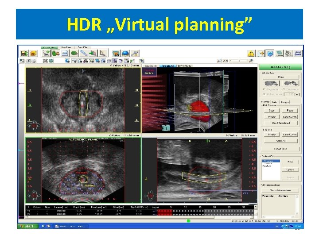Image resolution: width=319 pixels, height=239 pixels.
Task: Click the yellow warning triangle icon
Action: 251,54
